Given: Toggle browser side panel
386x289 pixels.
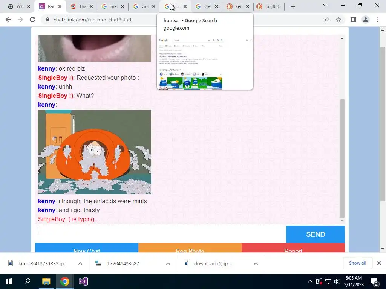Looking at the screenshot, I should [x=354, y=20].
